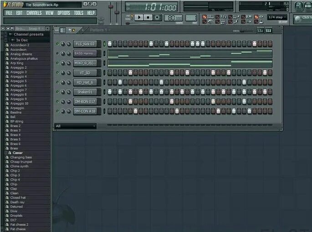Viewport: 312px width, 232px height.
Task: Open the Pattern 1 selector dropdown
Action: click(100, 30)
